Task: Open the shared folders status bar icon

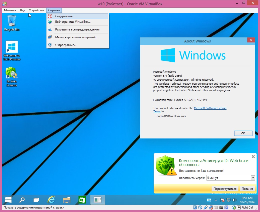Action: coord(216,208)
